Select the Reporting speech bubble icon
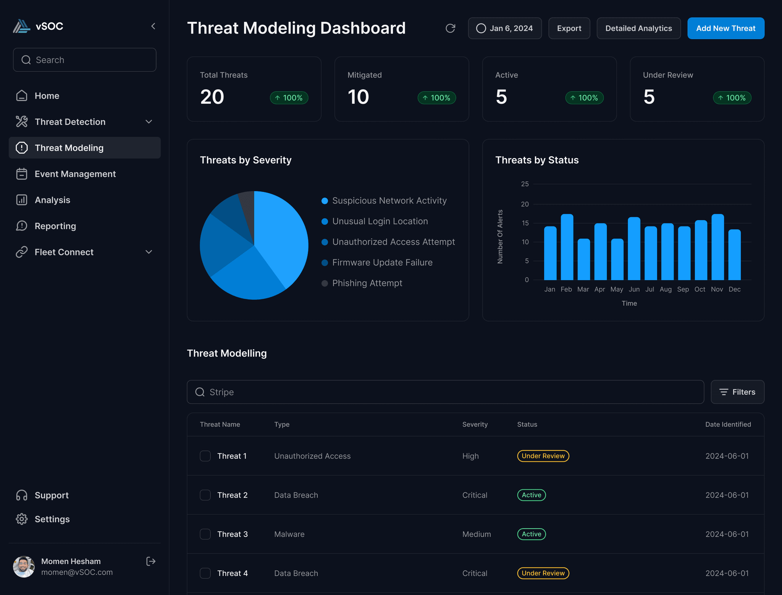Image resolution: width=782 pixels, height=595 pixels. (22, 226)
